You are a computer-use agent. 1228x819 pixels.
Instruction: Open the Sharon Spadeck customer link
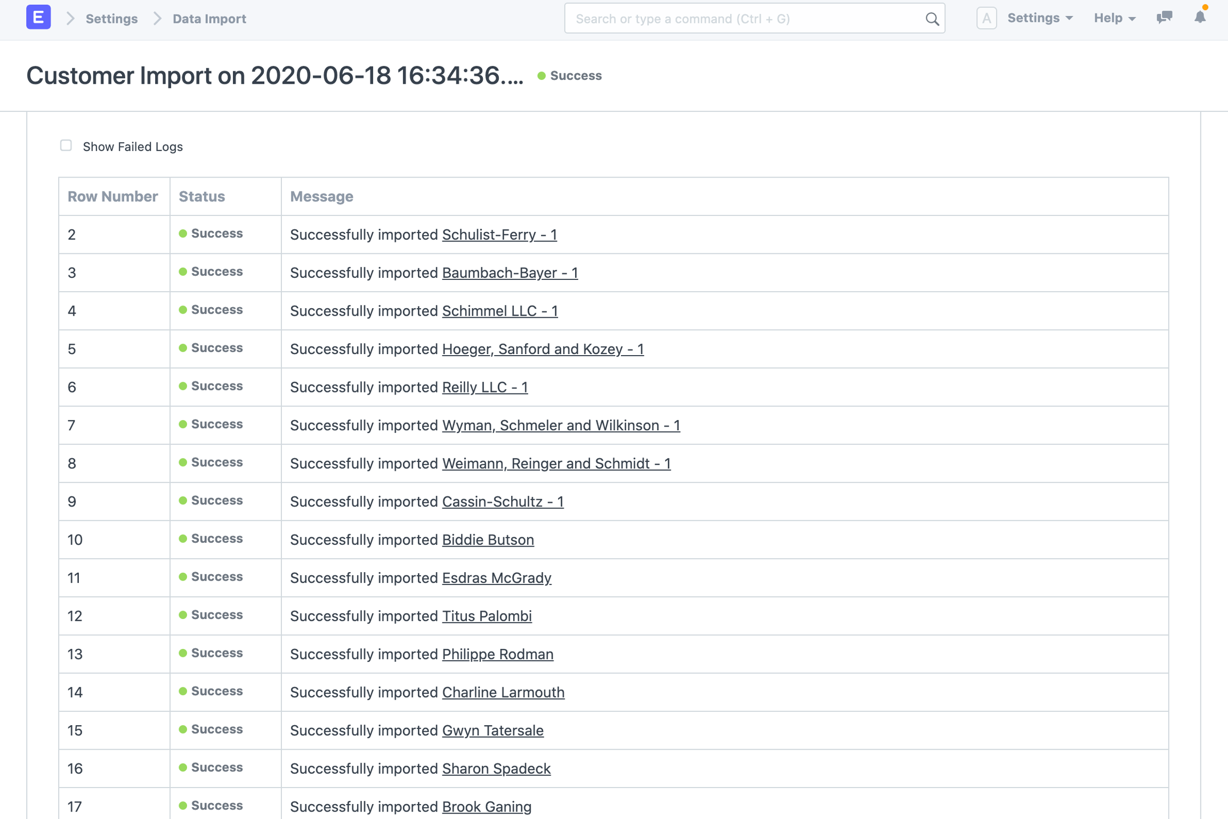[x=496, y=768]
